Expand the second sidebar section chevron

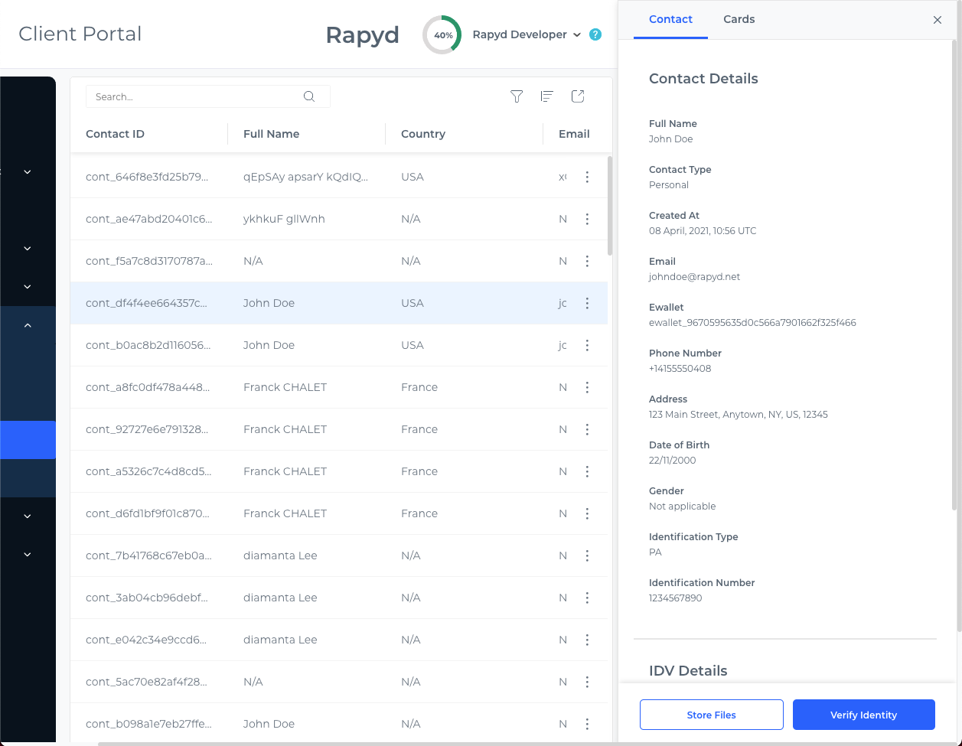click(28, 249)
